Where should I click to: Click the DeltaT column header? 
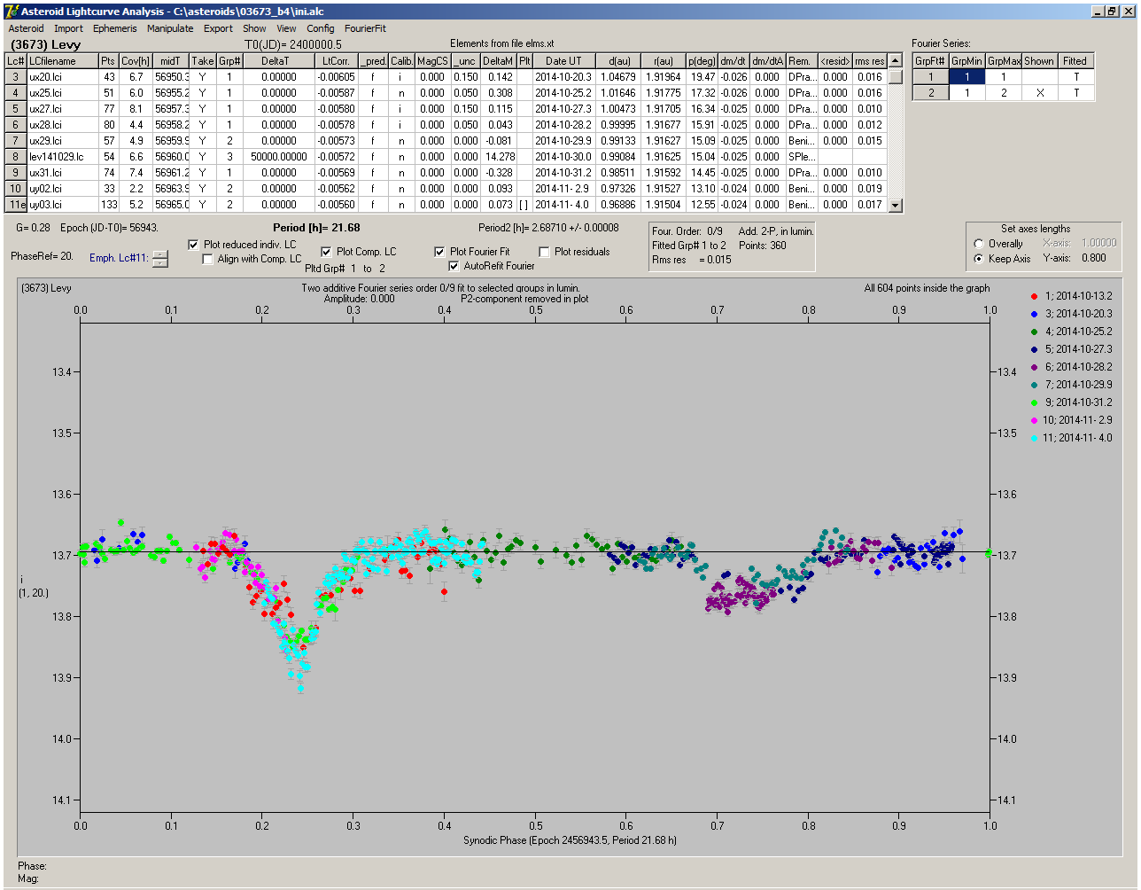coord(279,61)
